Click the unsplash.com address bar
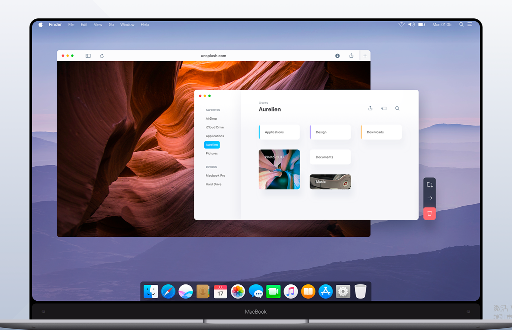The image size is (512, 330). tap(213, 56)
